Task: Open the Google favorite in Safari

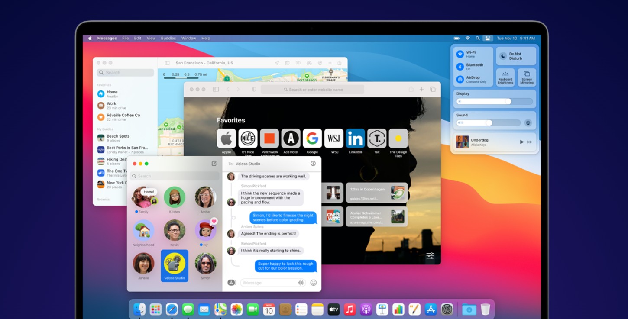Action: pos(312,138)
